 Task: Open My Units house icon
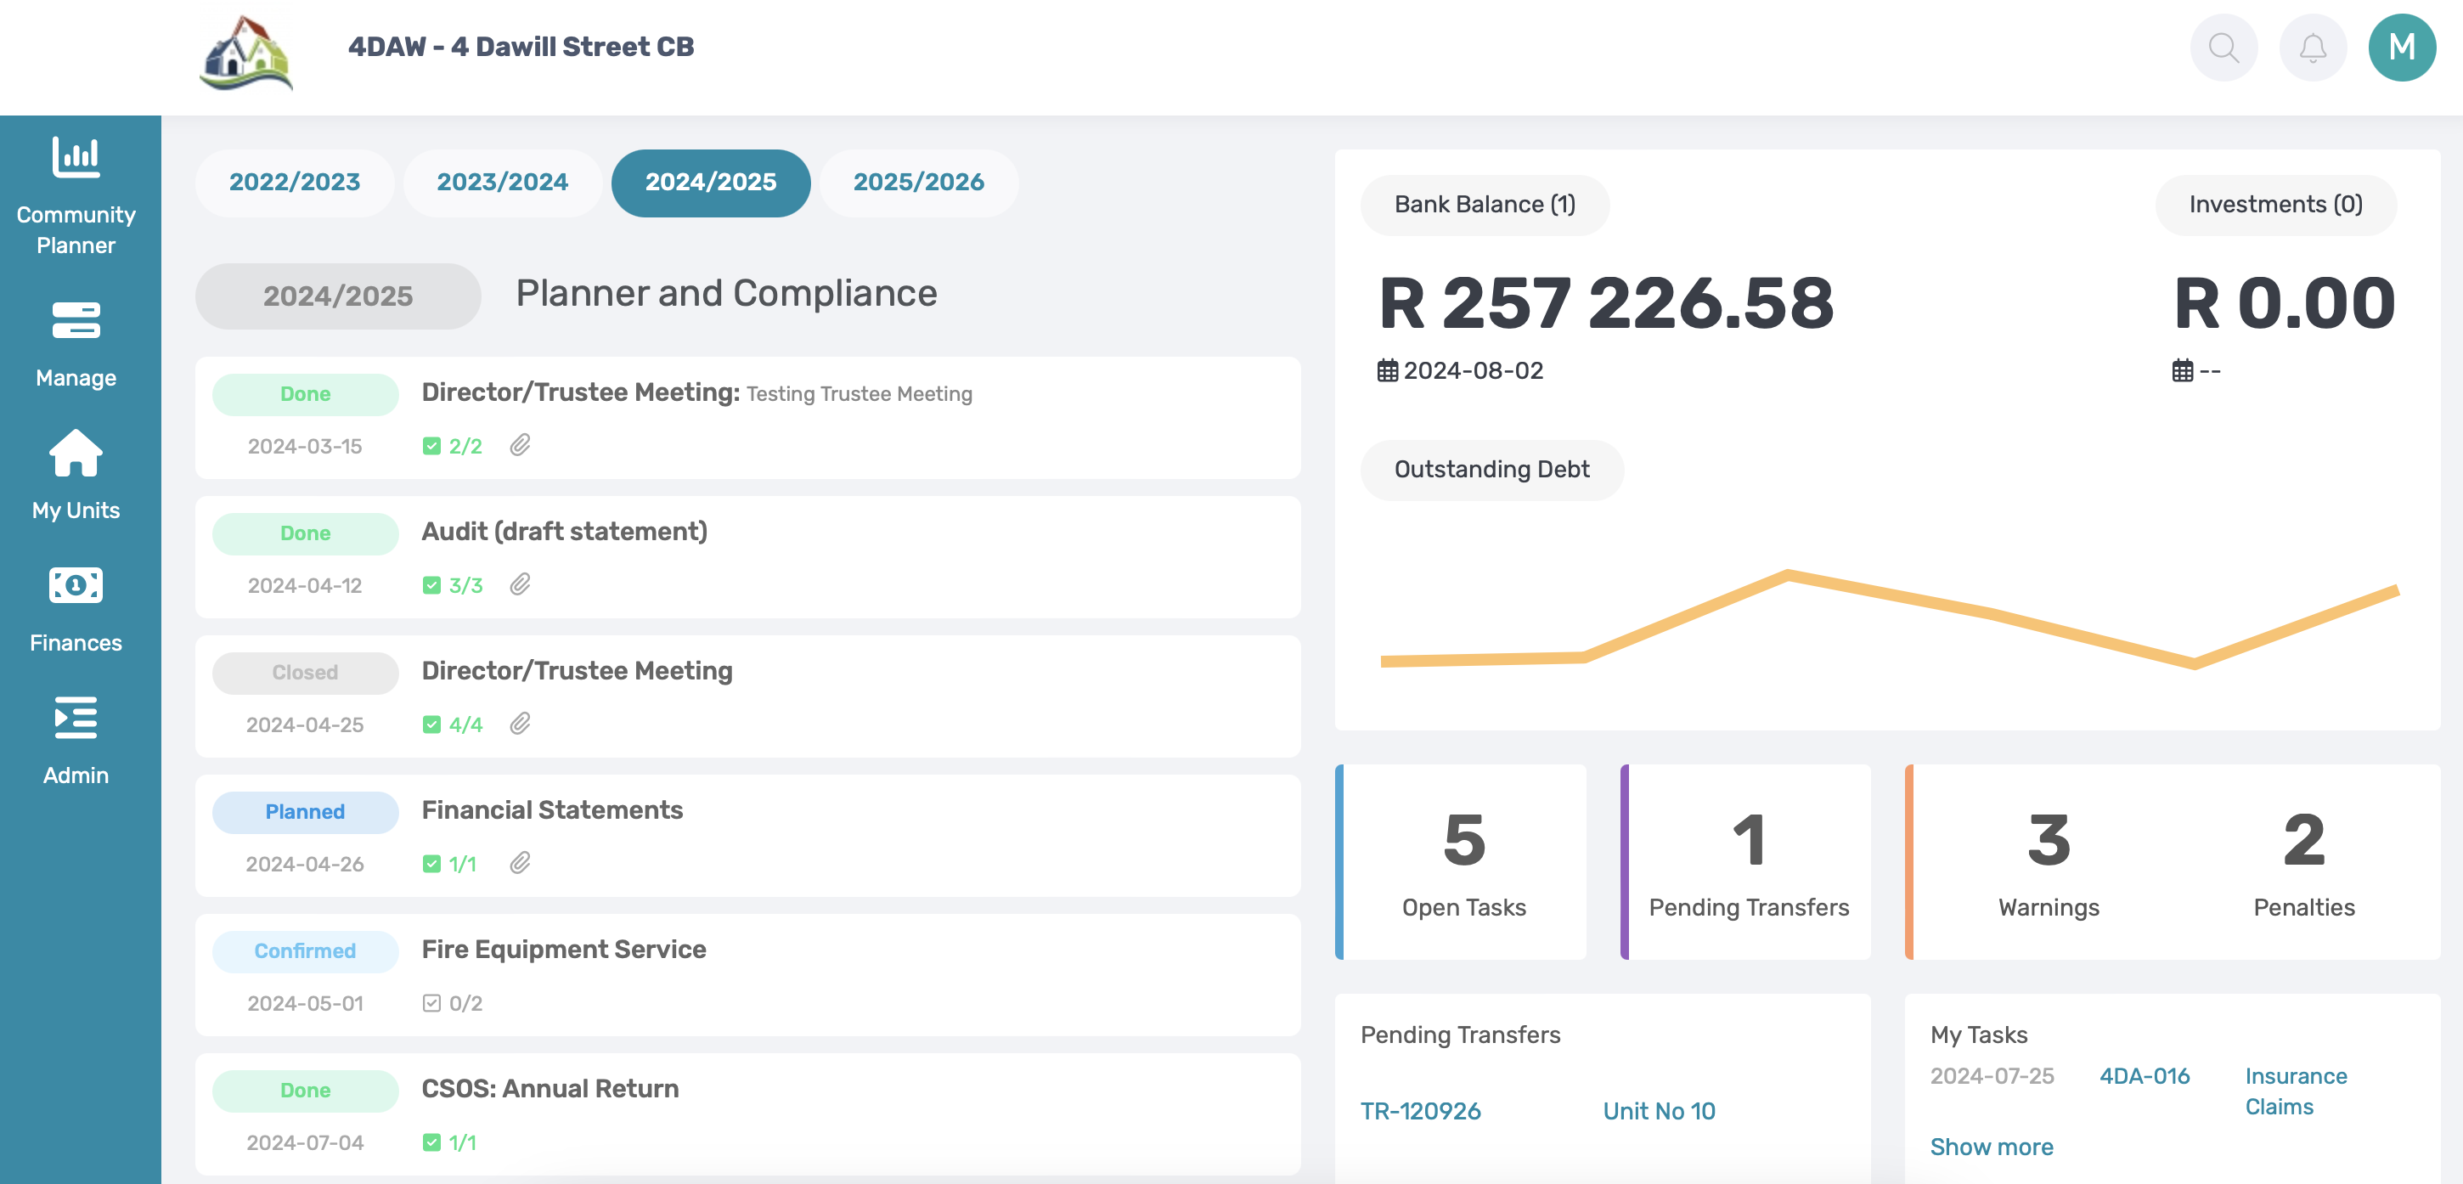point(76,454)
